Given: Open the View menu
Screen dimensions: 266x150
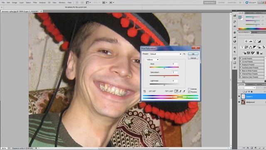Looking at the screenshot, I should point(54,2).
